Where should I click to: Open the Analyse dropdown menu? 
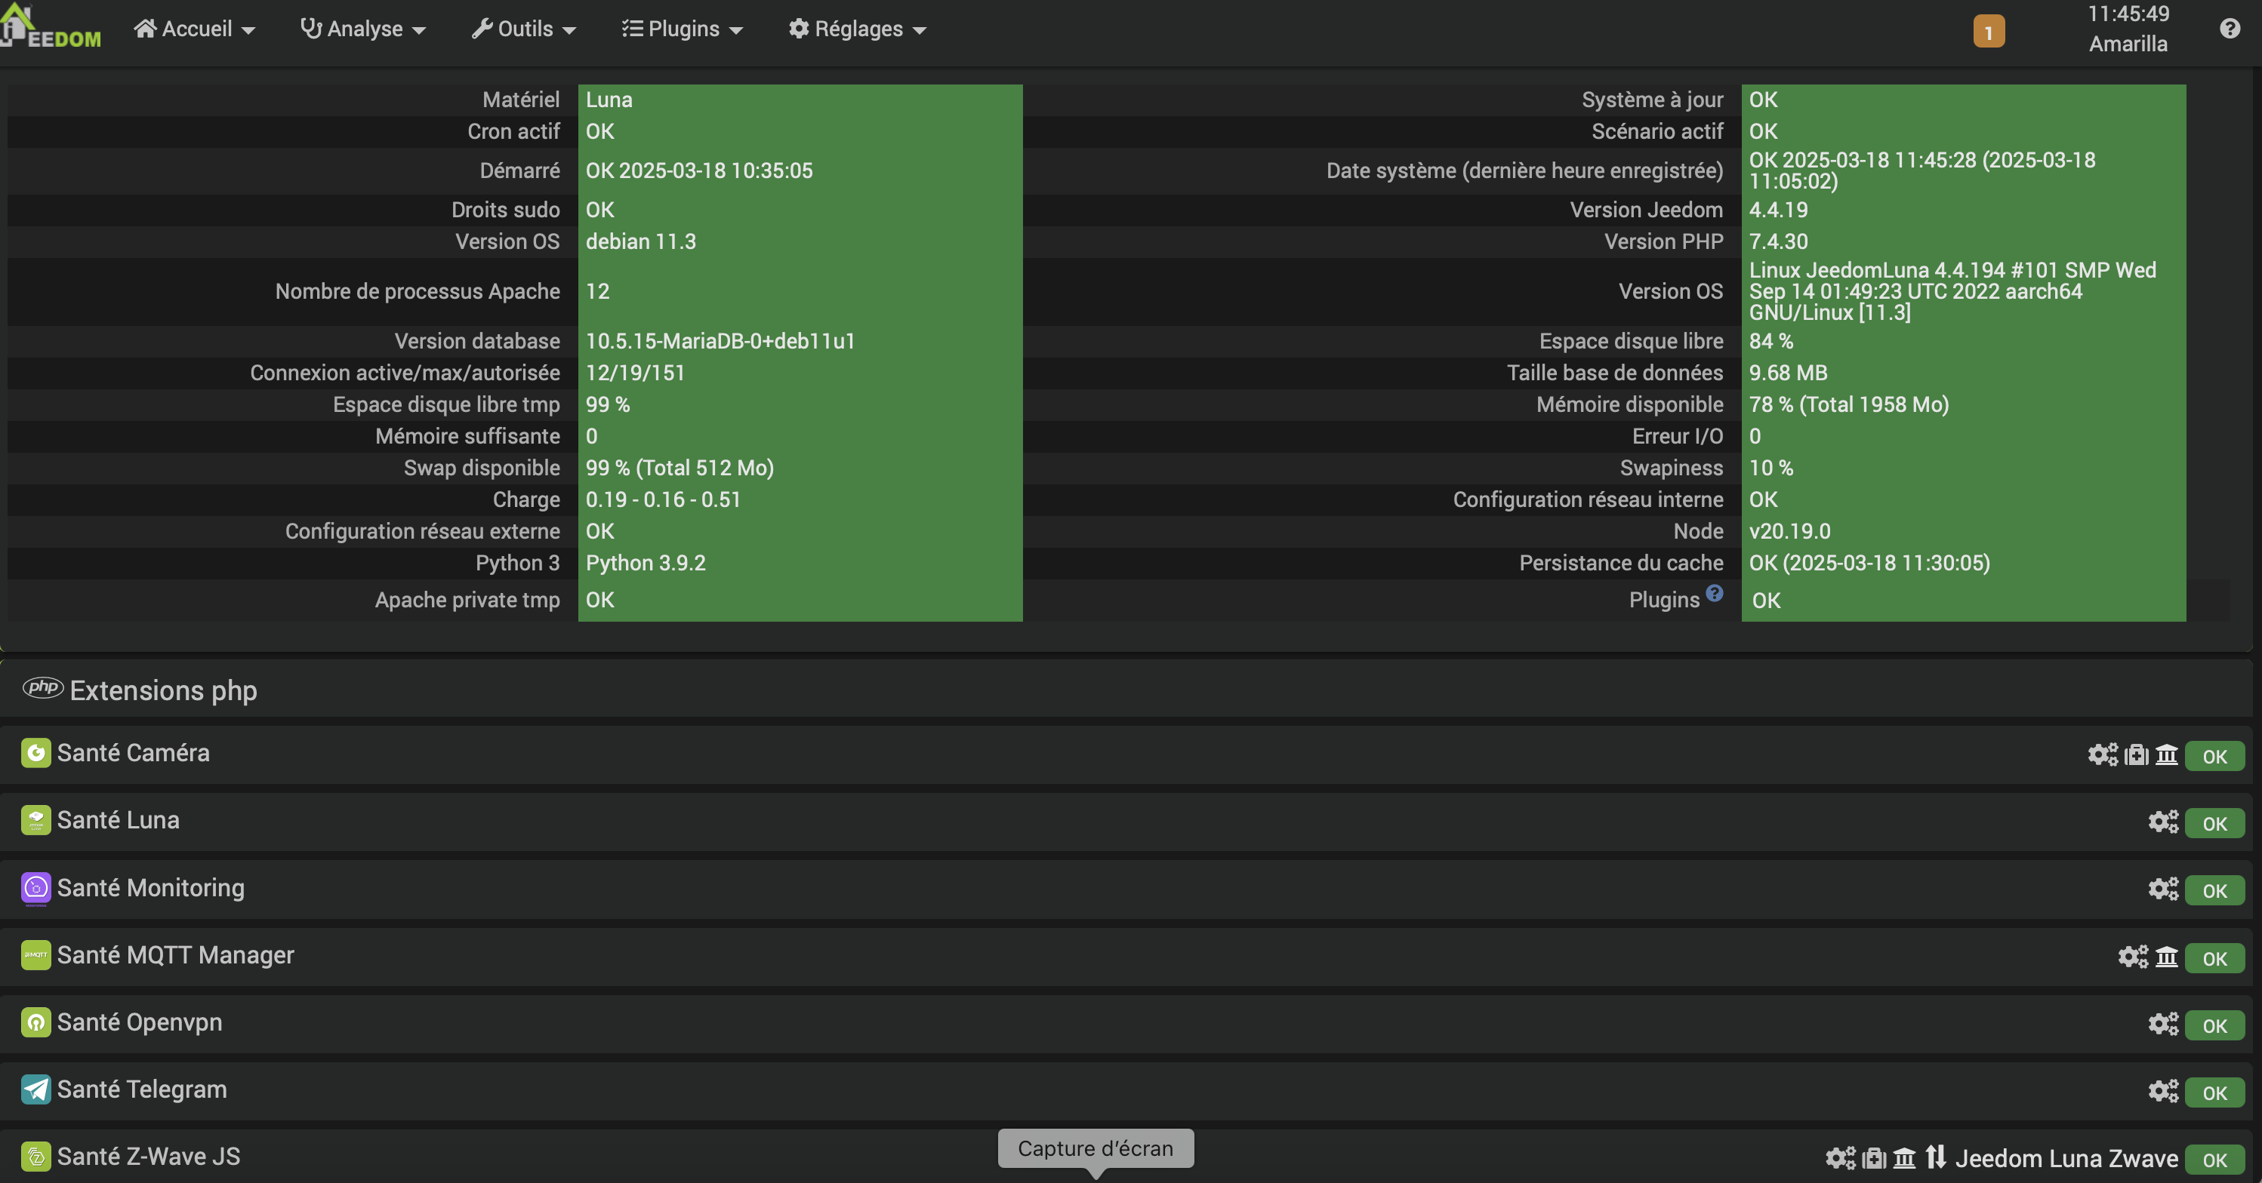click(x=362, y=29)
